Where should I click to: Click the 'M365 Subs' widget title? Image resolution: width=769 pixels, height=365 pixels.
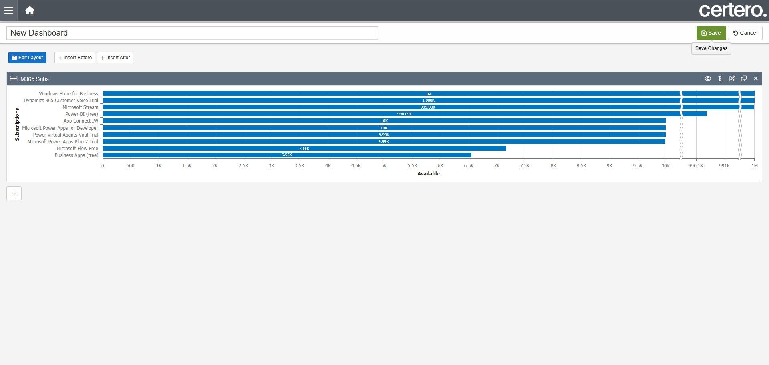point(34,79)
